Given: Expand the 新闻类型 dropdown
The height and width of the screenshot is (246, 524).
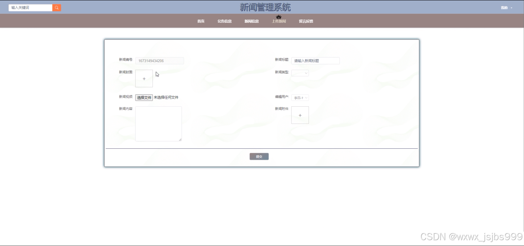Looking at the screenshot, I should click(x=300, y=73).
